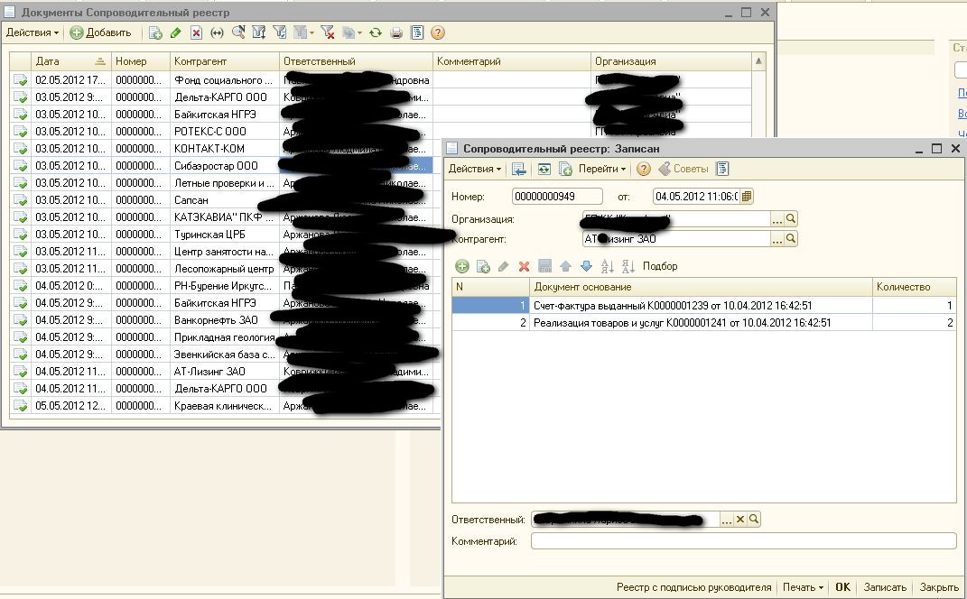Open the calendar next to the date field
Viewport: 967px width, 599px height.
pyautogui.click(x=746, y=197)
